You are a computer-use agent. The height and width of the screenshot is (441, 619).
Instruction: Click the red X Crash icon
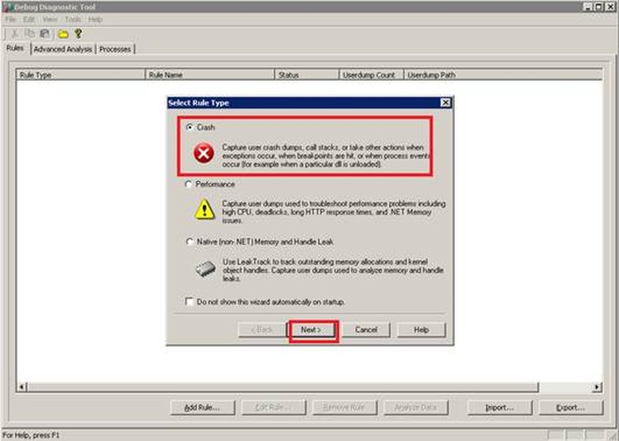click(x=204, y=153)
